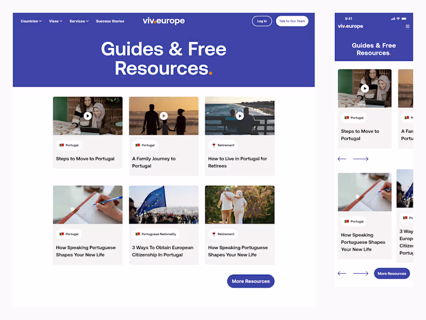The image size is (426, 320).
Task: Click the Log In button
Action: (262, 21)
